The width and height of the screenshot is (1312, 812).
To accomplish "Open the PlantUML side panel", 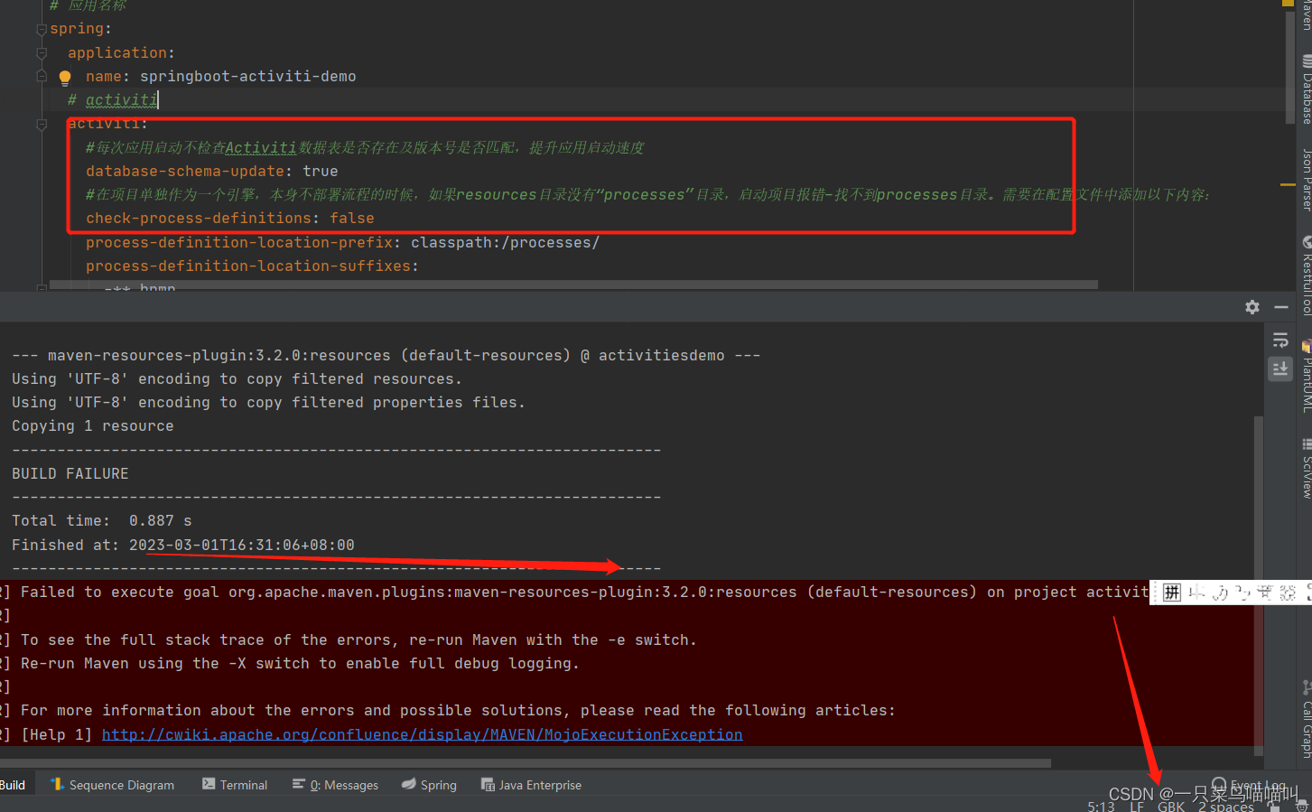I will click(x=1306, y=377).
